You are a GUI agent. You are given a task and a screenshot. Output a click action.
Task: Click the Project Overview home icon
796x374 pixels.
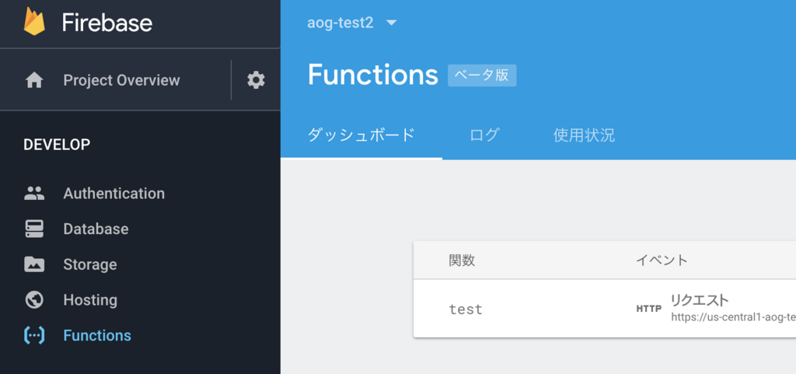click(34, 80)
